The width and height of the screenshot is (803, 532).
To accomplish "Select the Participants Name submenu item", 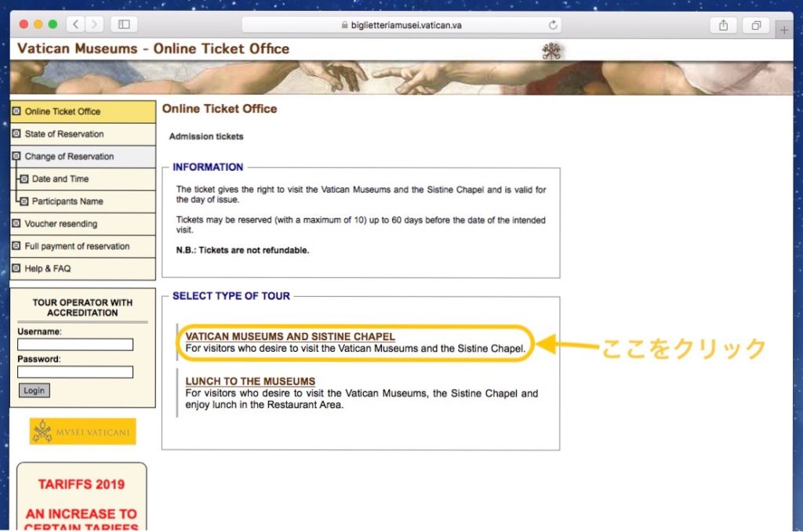I will pyautogui.click(x=83, y=201).
